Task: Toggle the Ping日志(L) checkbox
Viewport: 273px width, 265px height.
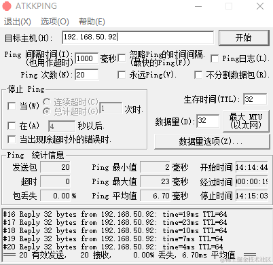Action: (x=215, y=58)
